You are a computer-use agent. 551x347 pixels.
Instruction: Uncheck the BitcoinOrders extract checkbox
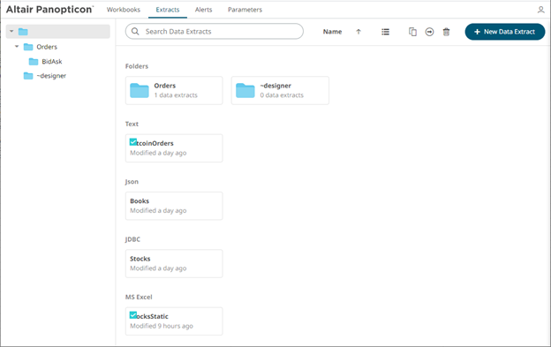click(133, 142)
